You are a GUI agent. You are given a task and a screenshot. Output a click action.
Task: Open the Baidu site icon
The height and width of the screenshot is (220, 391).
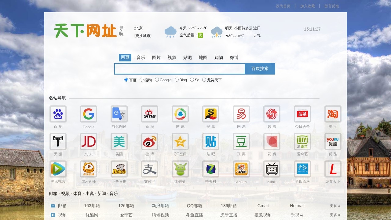[58, 114]
